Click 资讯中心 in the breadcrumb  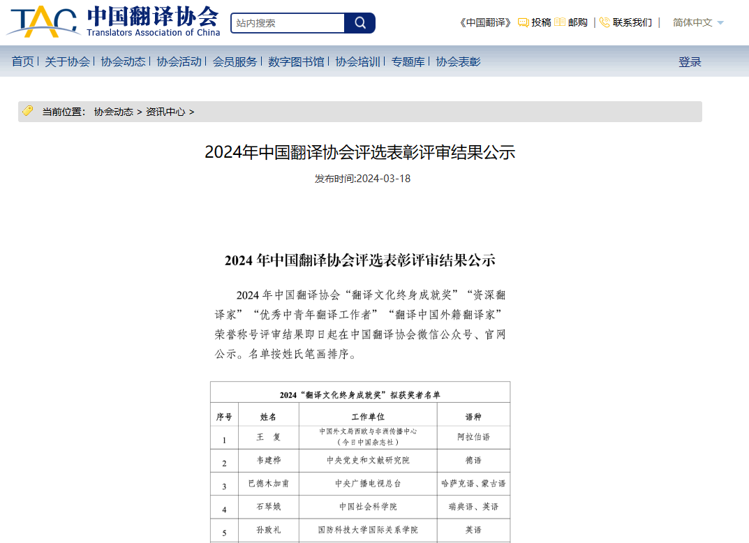(165, 112)
